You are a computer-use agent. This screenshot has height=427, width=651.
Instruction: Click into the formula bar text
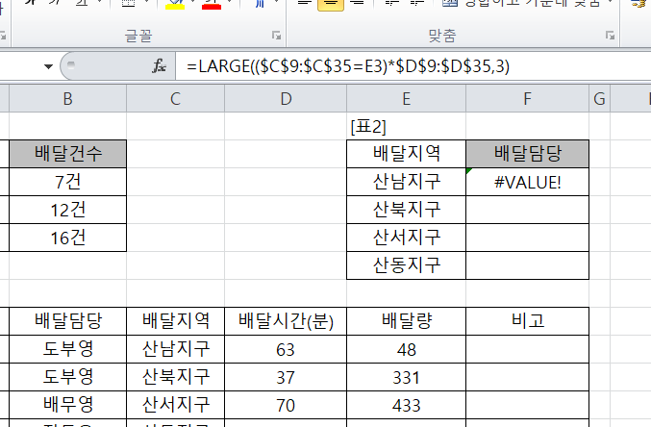pyautogui.click(x=385, y=67)
